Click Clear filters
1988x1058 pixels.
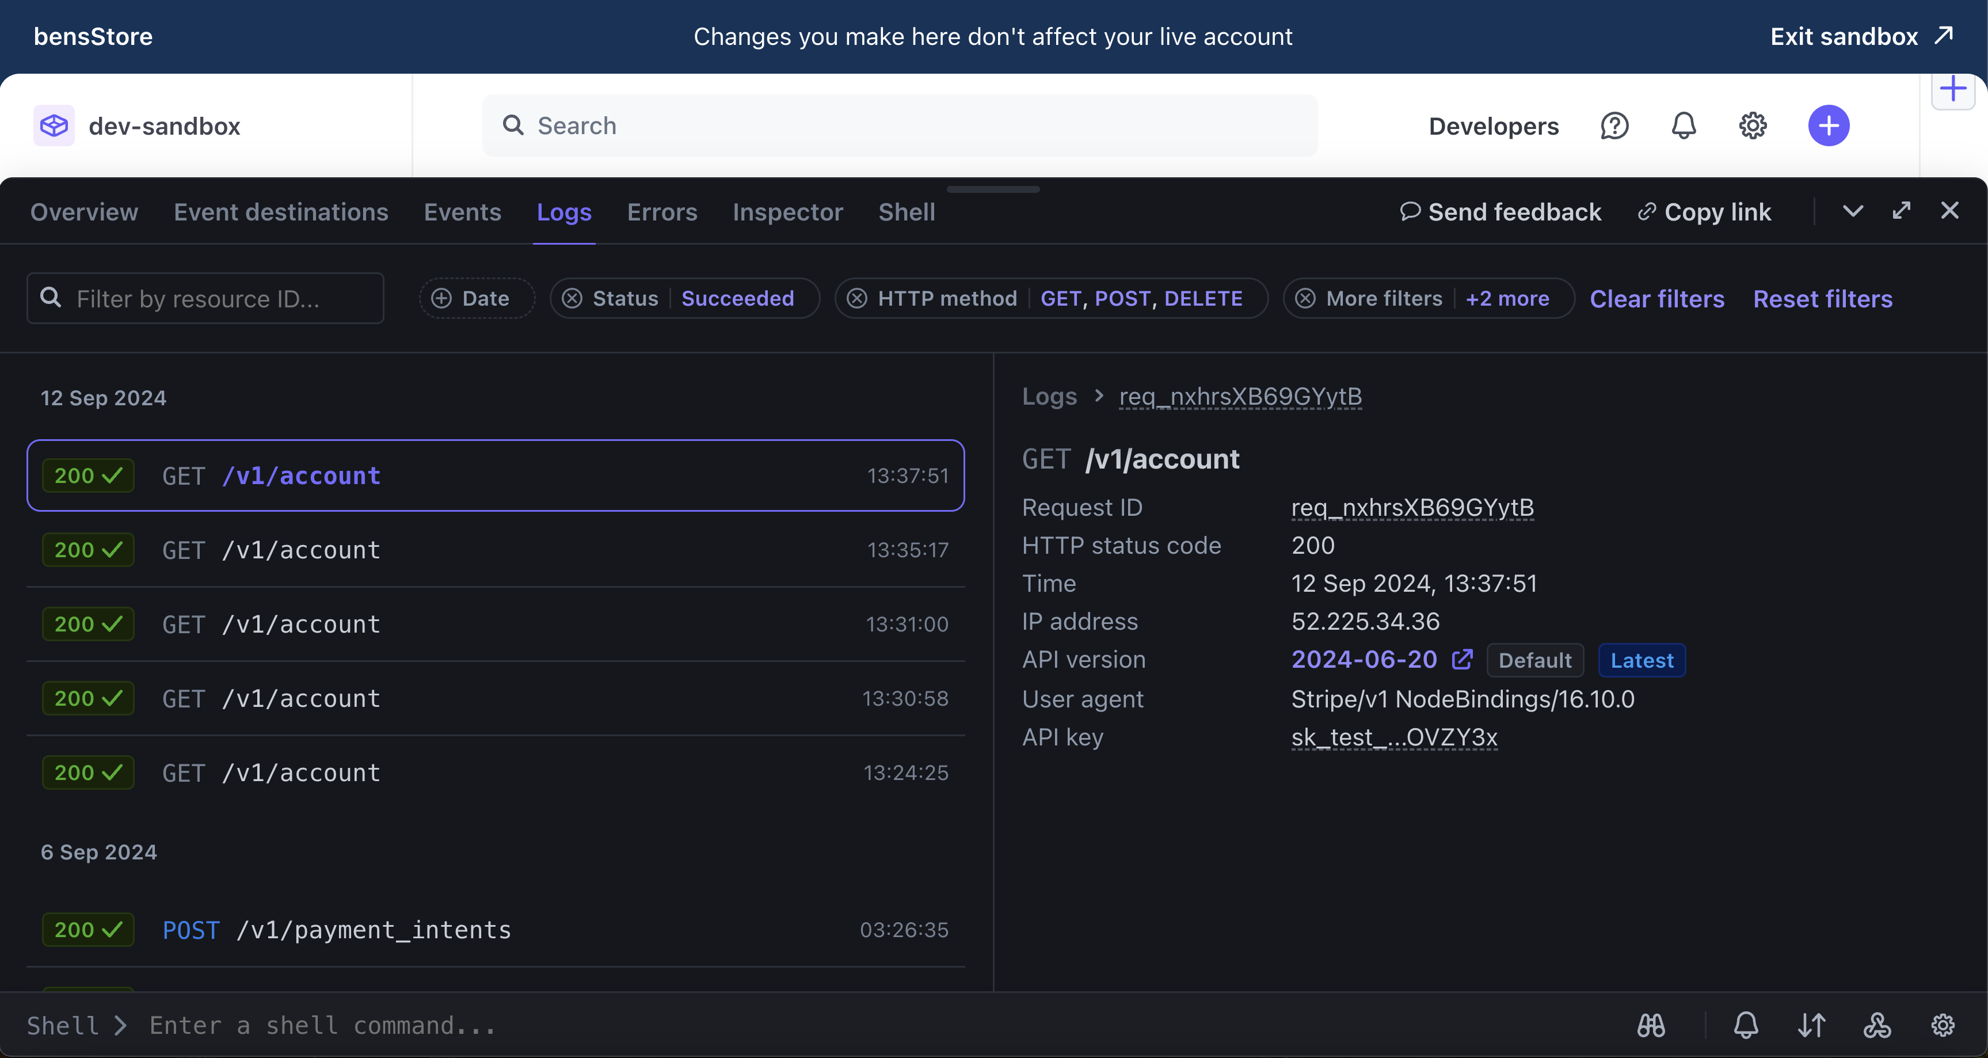(x=1657, y=299)
